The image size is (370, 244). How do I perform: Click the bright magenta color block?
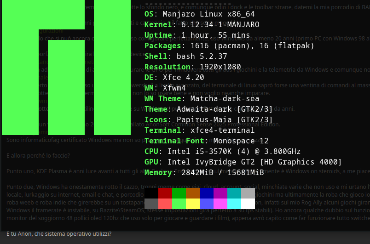(220, 204)
